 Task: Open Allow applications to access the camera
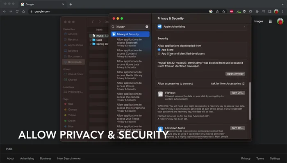[x=129, y=97]
